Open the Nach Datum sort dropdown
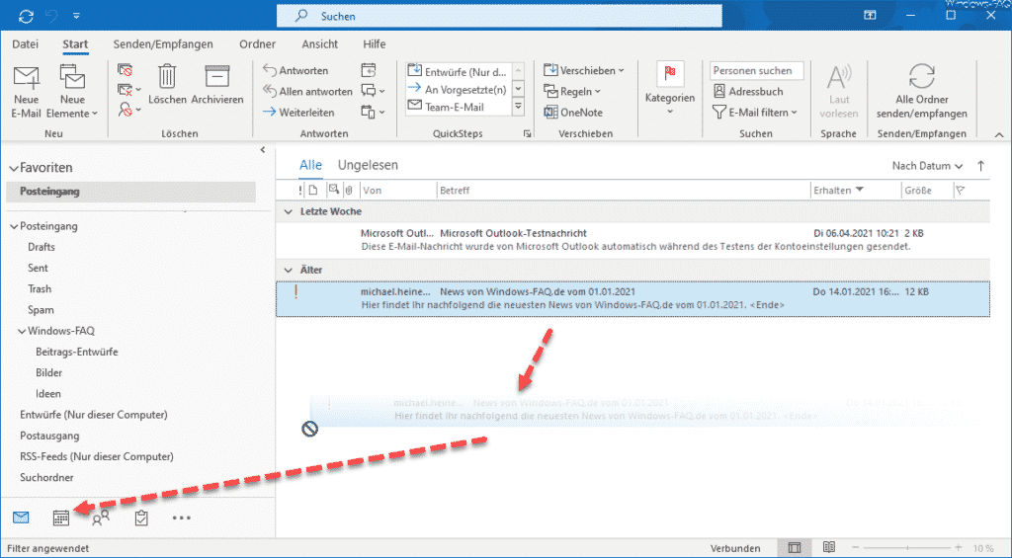Viewport: 1012px width, 558px height. coord(927,166)
